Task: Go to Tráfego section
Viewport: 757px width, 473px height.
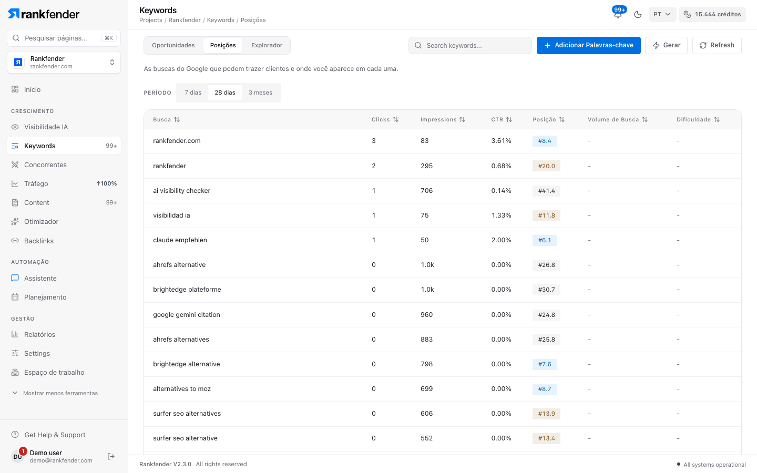Action: (x=64, y=184)
